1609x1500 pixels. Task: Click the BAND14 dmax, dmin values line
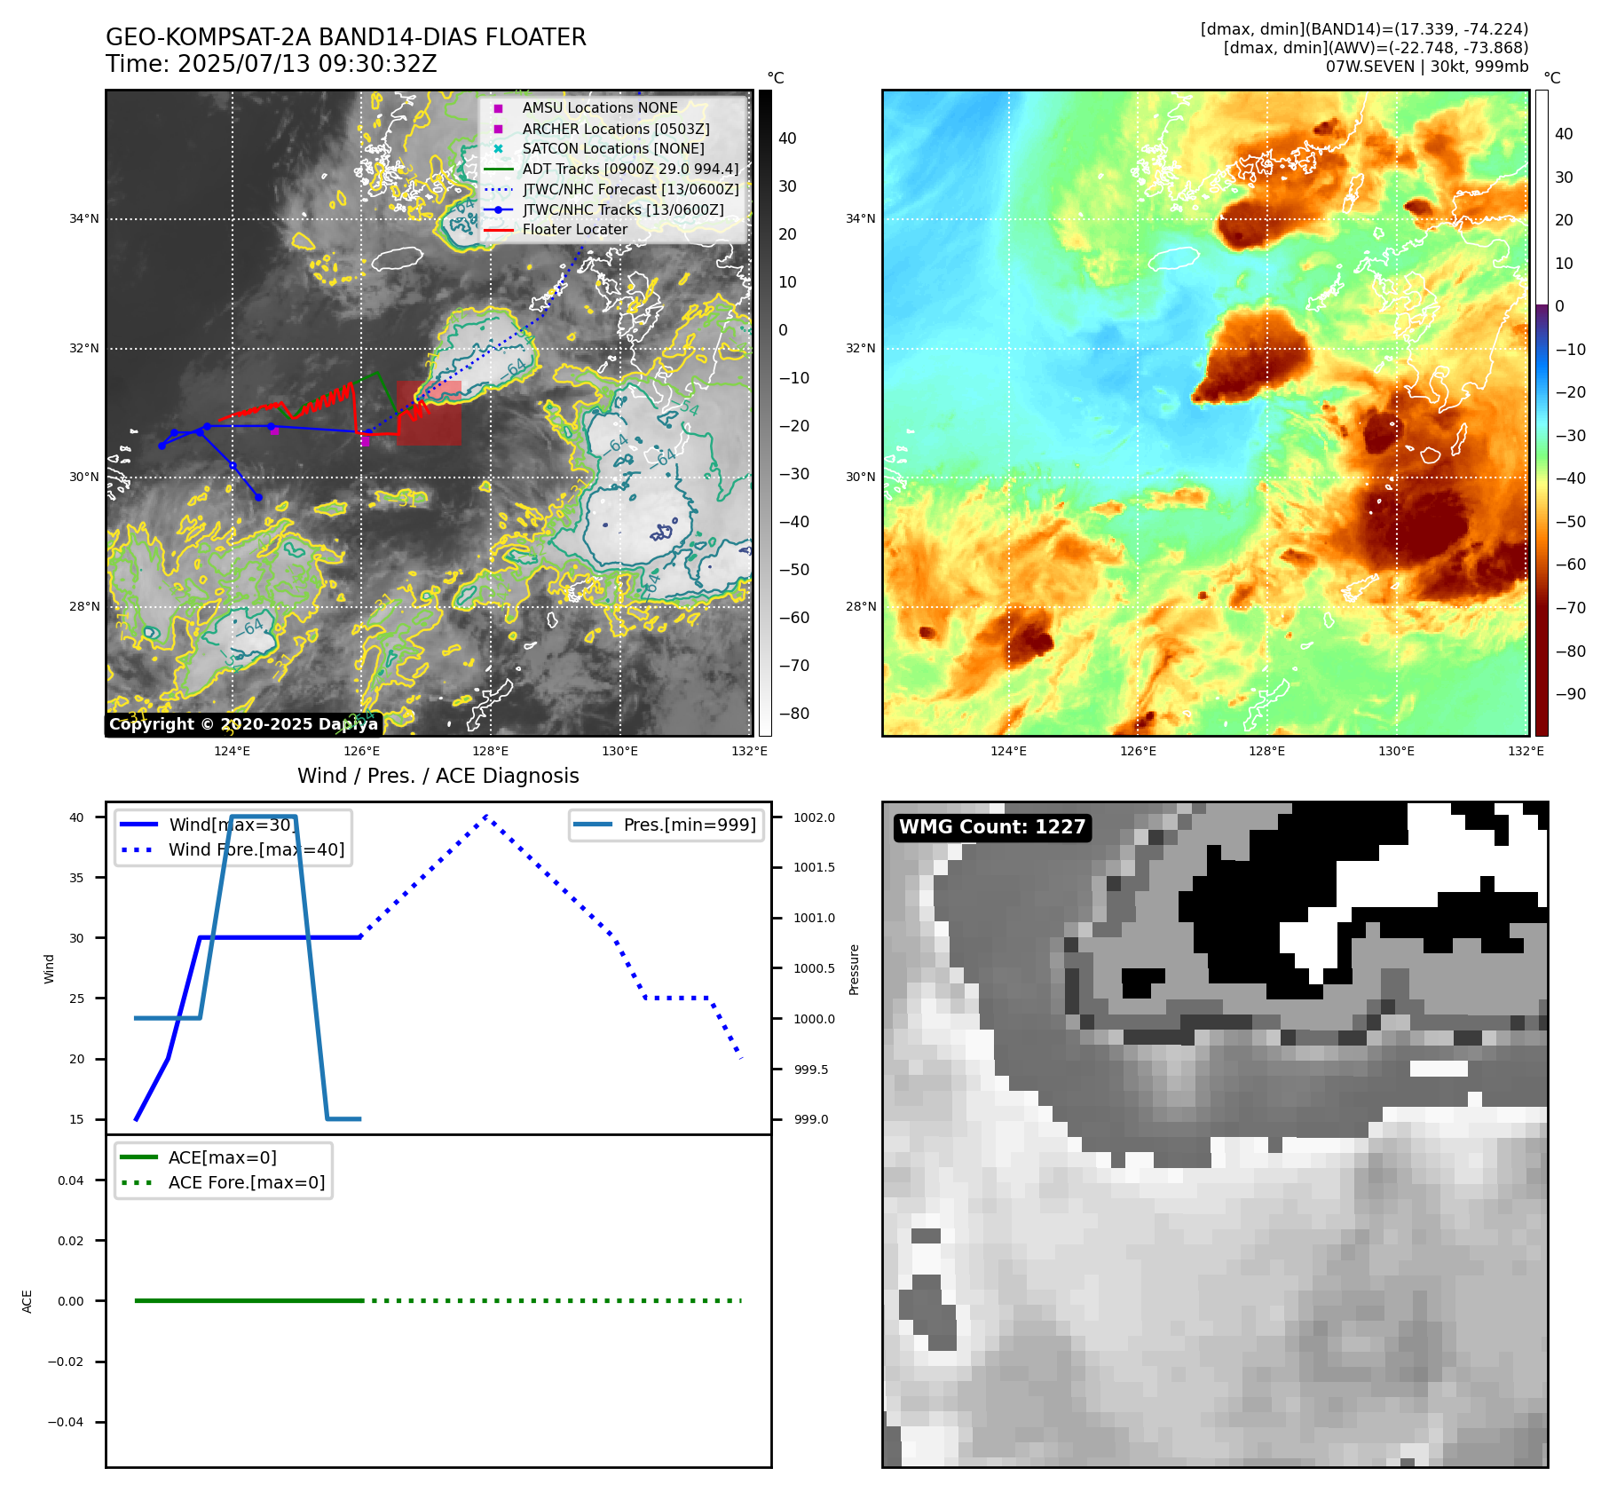tap(1364, 29)
